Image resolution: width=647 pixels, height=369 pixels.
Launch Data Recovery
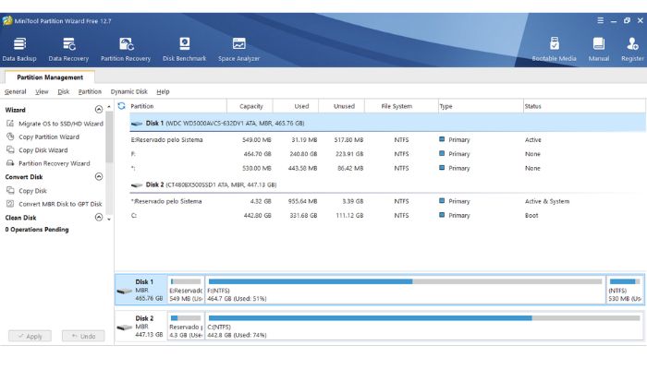pos(68,50)
